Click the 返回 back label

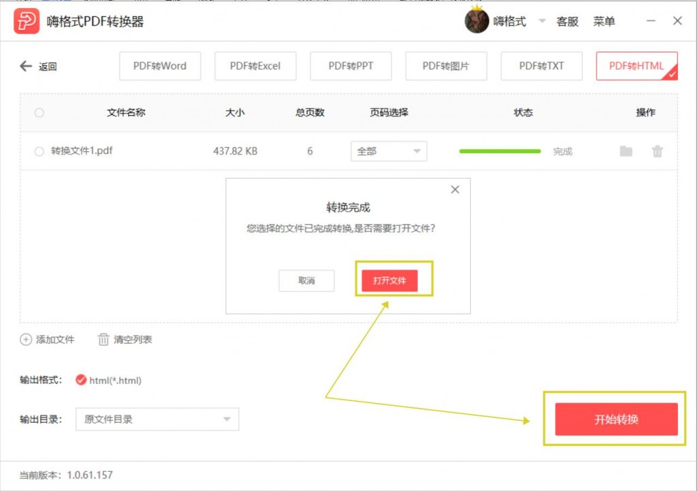[48, 67]
